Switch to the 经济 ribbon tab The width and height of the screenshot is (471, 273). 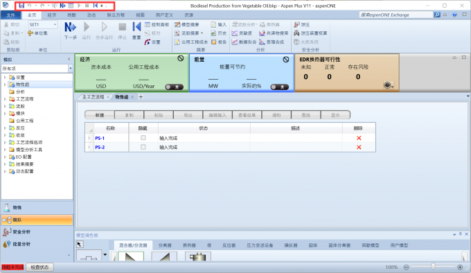click(52, 15)
